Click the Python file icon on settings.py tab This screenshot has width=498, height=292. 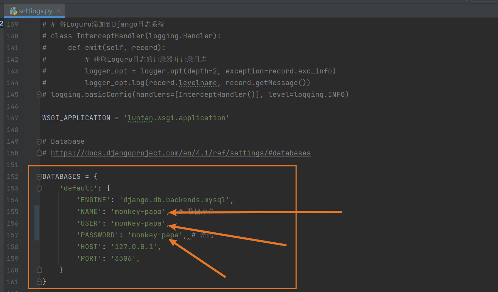click(x=14, y=11)
